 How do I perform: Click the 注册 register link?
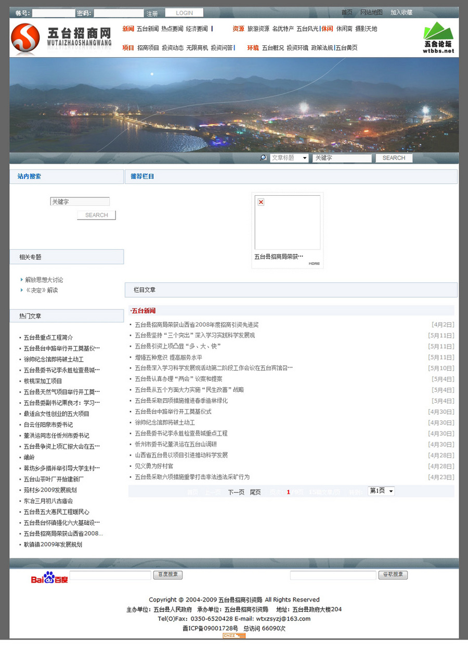pos(152,14)
